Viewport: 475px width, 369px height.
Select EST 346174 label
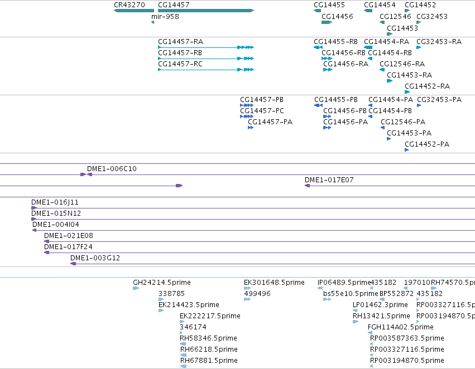point(193,327)
